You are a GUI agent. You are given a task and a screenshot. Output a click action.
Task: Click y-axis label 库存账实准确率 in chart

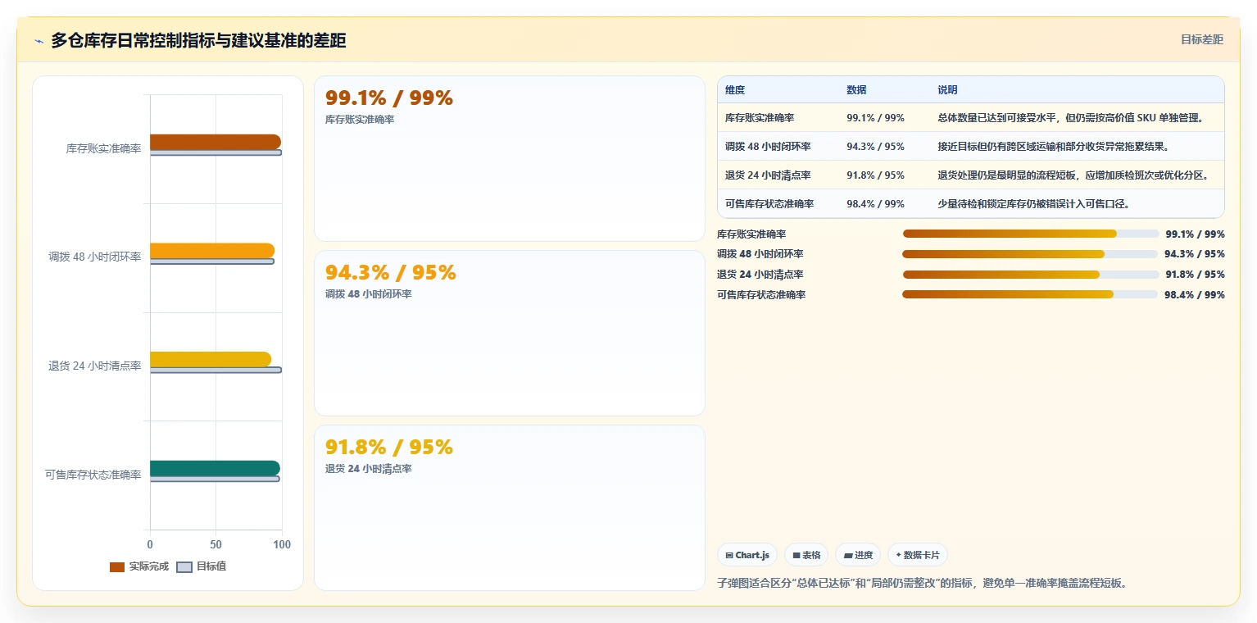pos(103,148)
